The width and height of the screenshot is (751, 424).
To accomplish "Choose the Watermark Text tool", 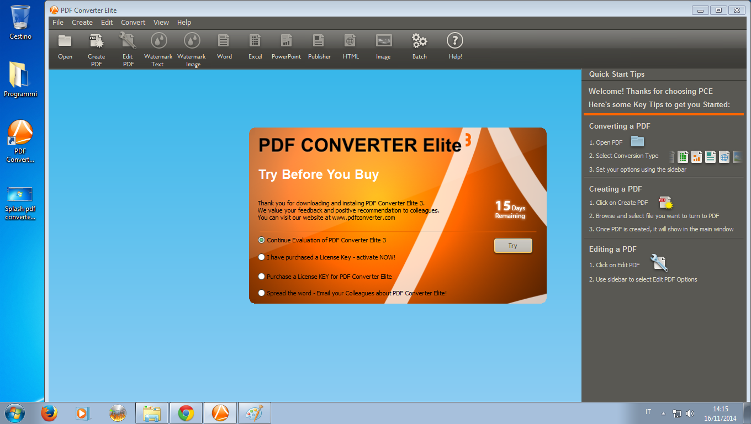I will pyautogui.click(x=158, y=41).
